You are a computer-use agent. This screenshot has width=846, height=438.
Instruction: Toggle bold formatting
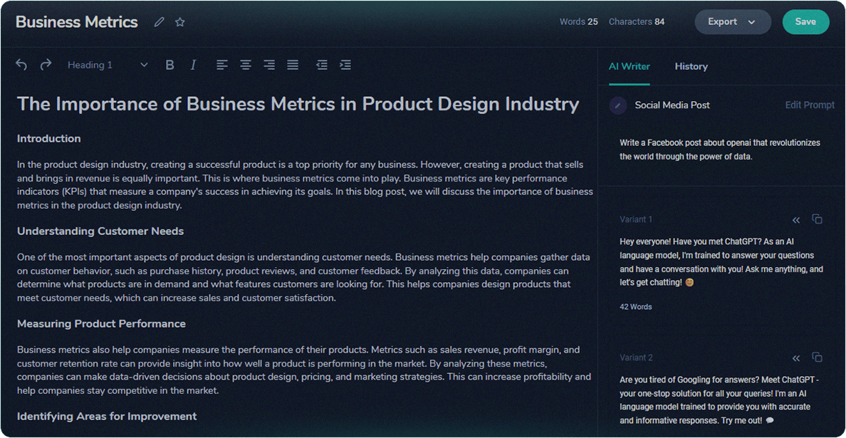click(x=169, y=65)
